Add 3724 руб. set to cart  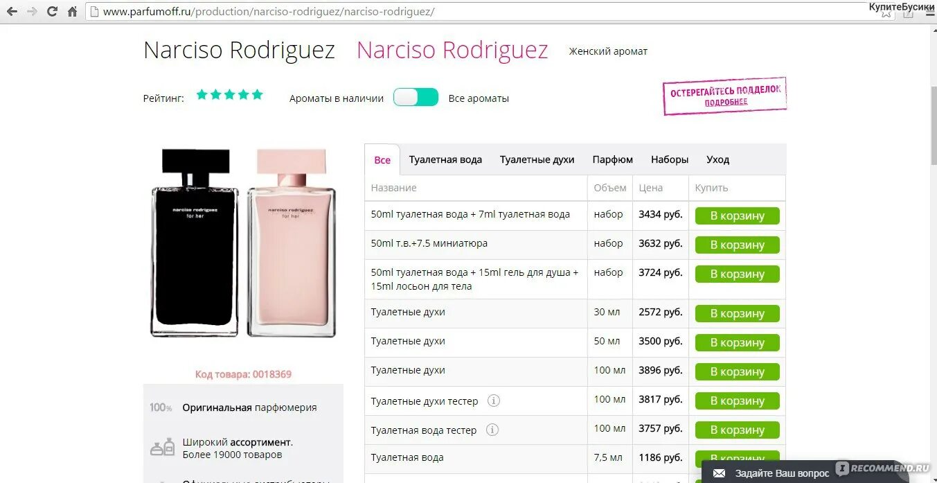738,274
